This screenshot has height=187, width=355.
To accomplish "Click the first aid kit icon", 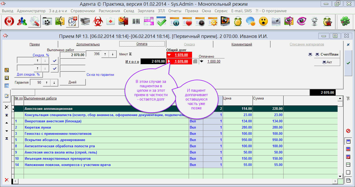I will coord(111,22).
